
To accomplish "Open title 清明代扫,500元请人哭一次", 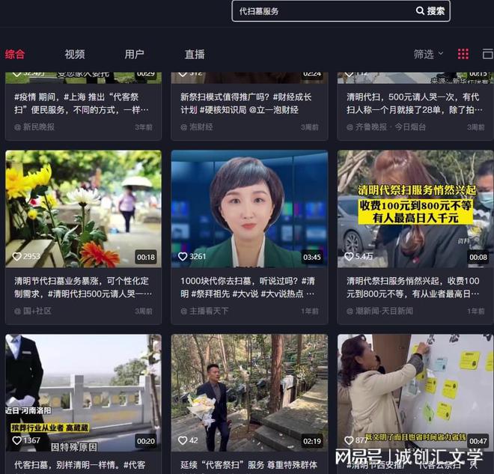I will click(415, 103).
